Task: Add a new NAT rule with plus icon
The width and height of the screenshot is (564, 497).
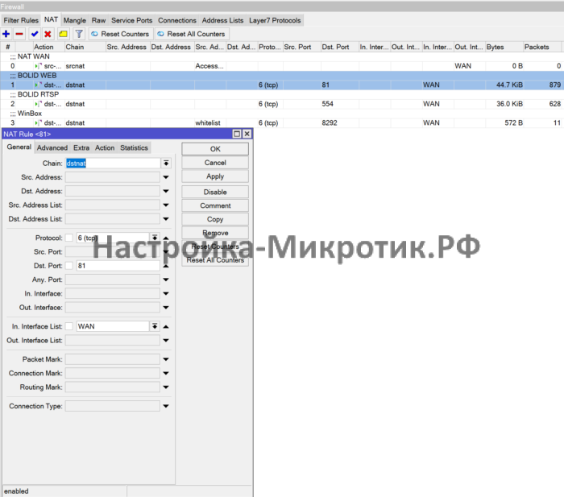Action: click(6, 34)
